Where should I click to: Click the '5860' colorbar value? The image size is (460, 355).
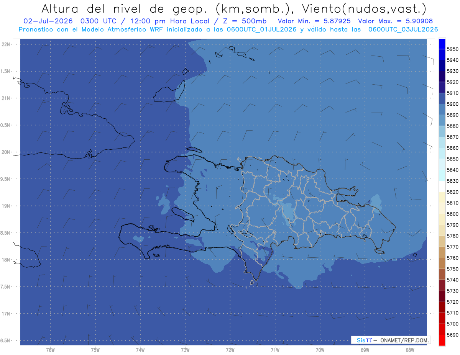click(453, 148)
